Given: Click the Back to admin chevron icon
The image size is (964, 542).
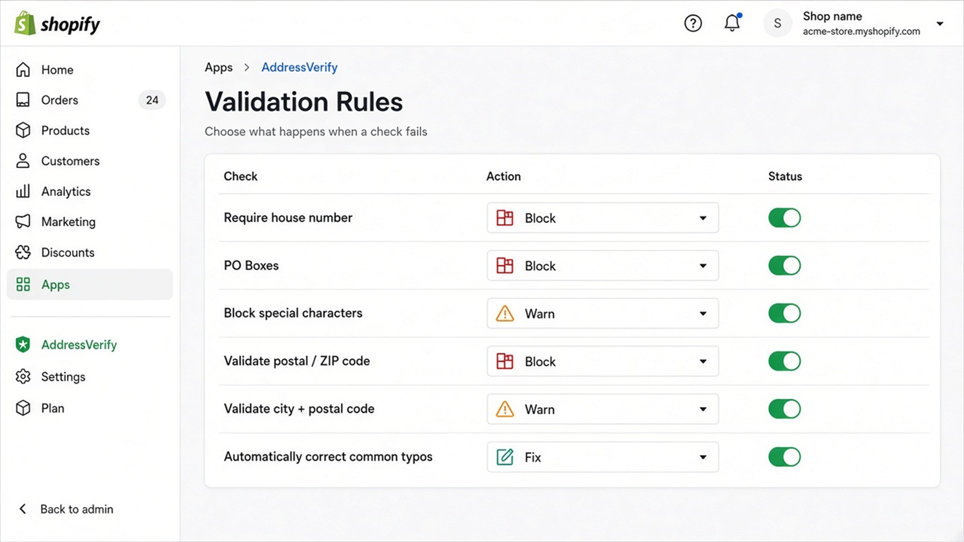Looking at the screenshot, I should coord(23,509).
